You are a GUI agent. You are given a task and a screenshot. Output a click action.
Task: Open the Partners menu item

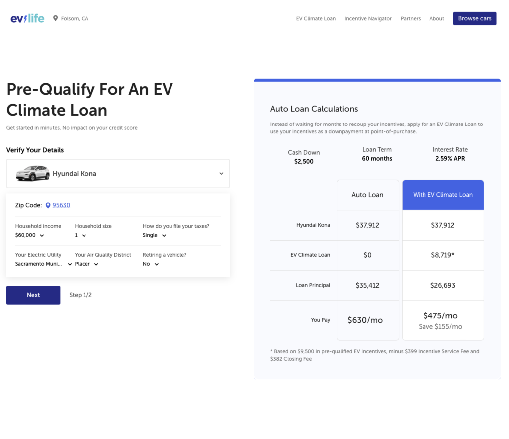pyautogui.click(x=410, y=18)
